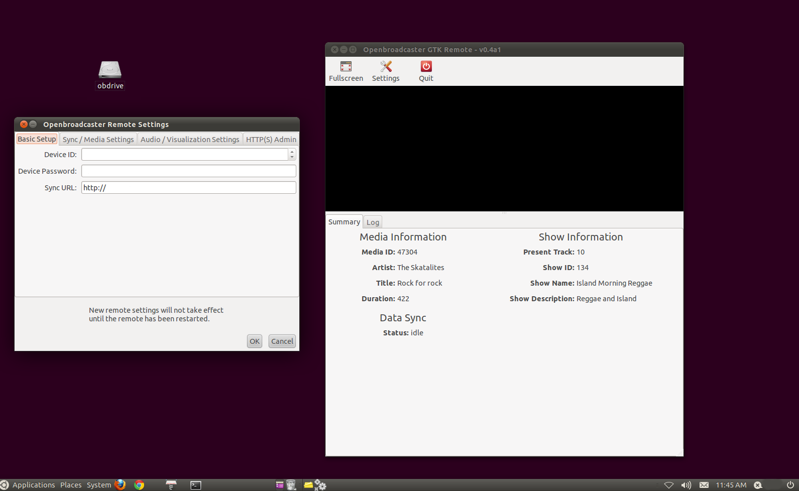Click the Duration value 422
Viewport: 799px width, 491px height.
click(403, 299)
